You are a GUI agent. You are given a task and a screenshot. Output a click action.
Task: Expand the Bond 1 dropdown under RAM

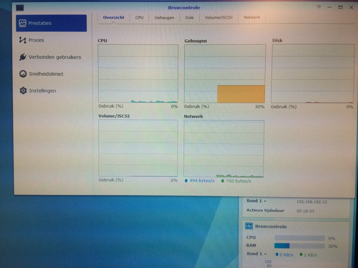257,254
